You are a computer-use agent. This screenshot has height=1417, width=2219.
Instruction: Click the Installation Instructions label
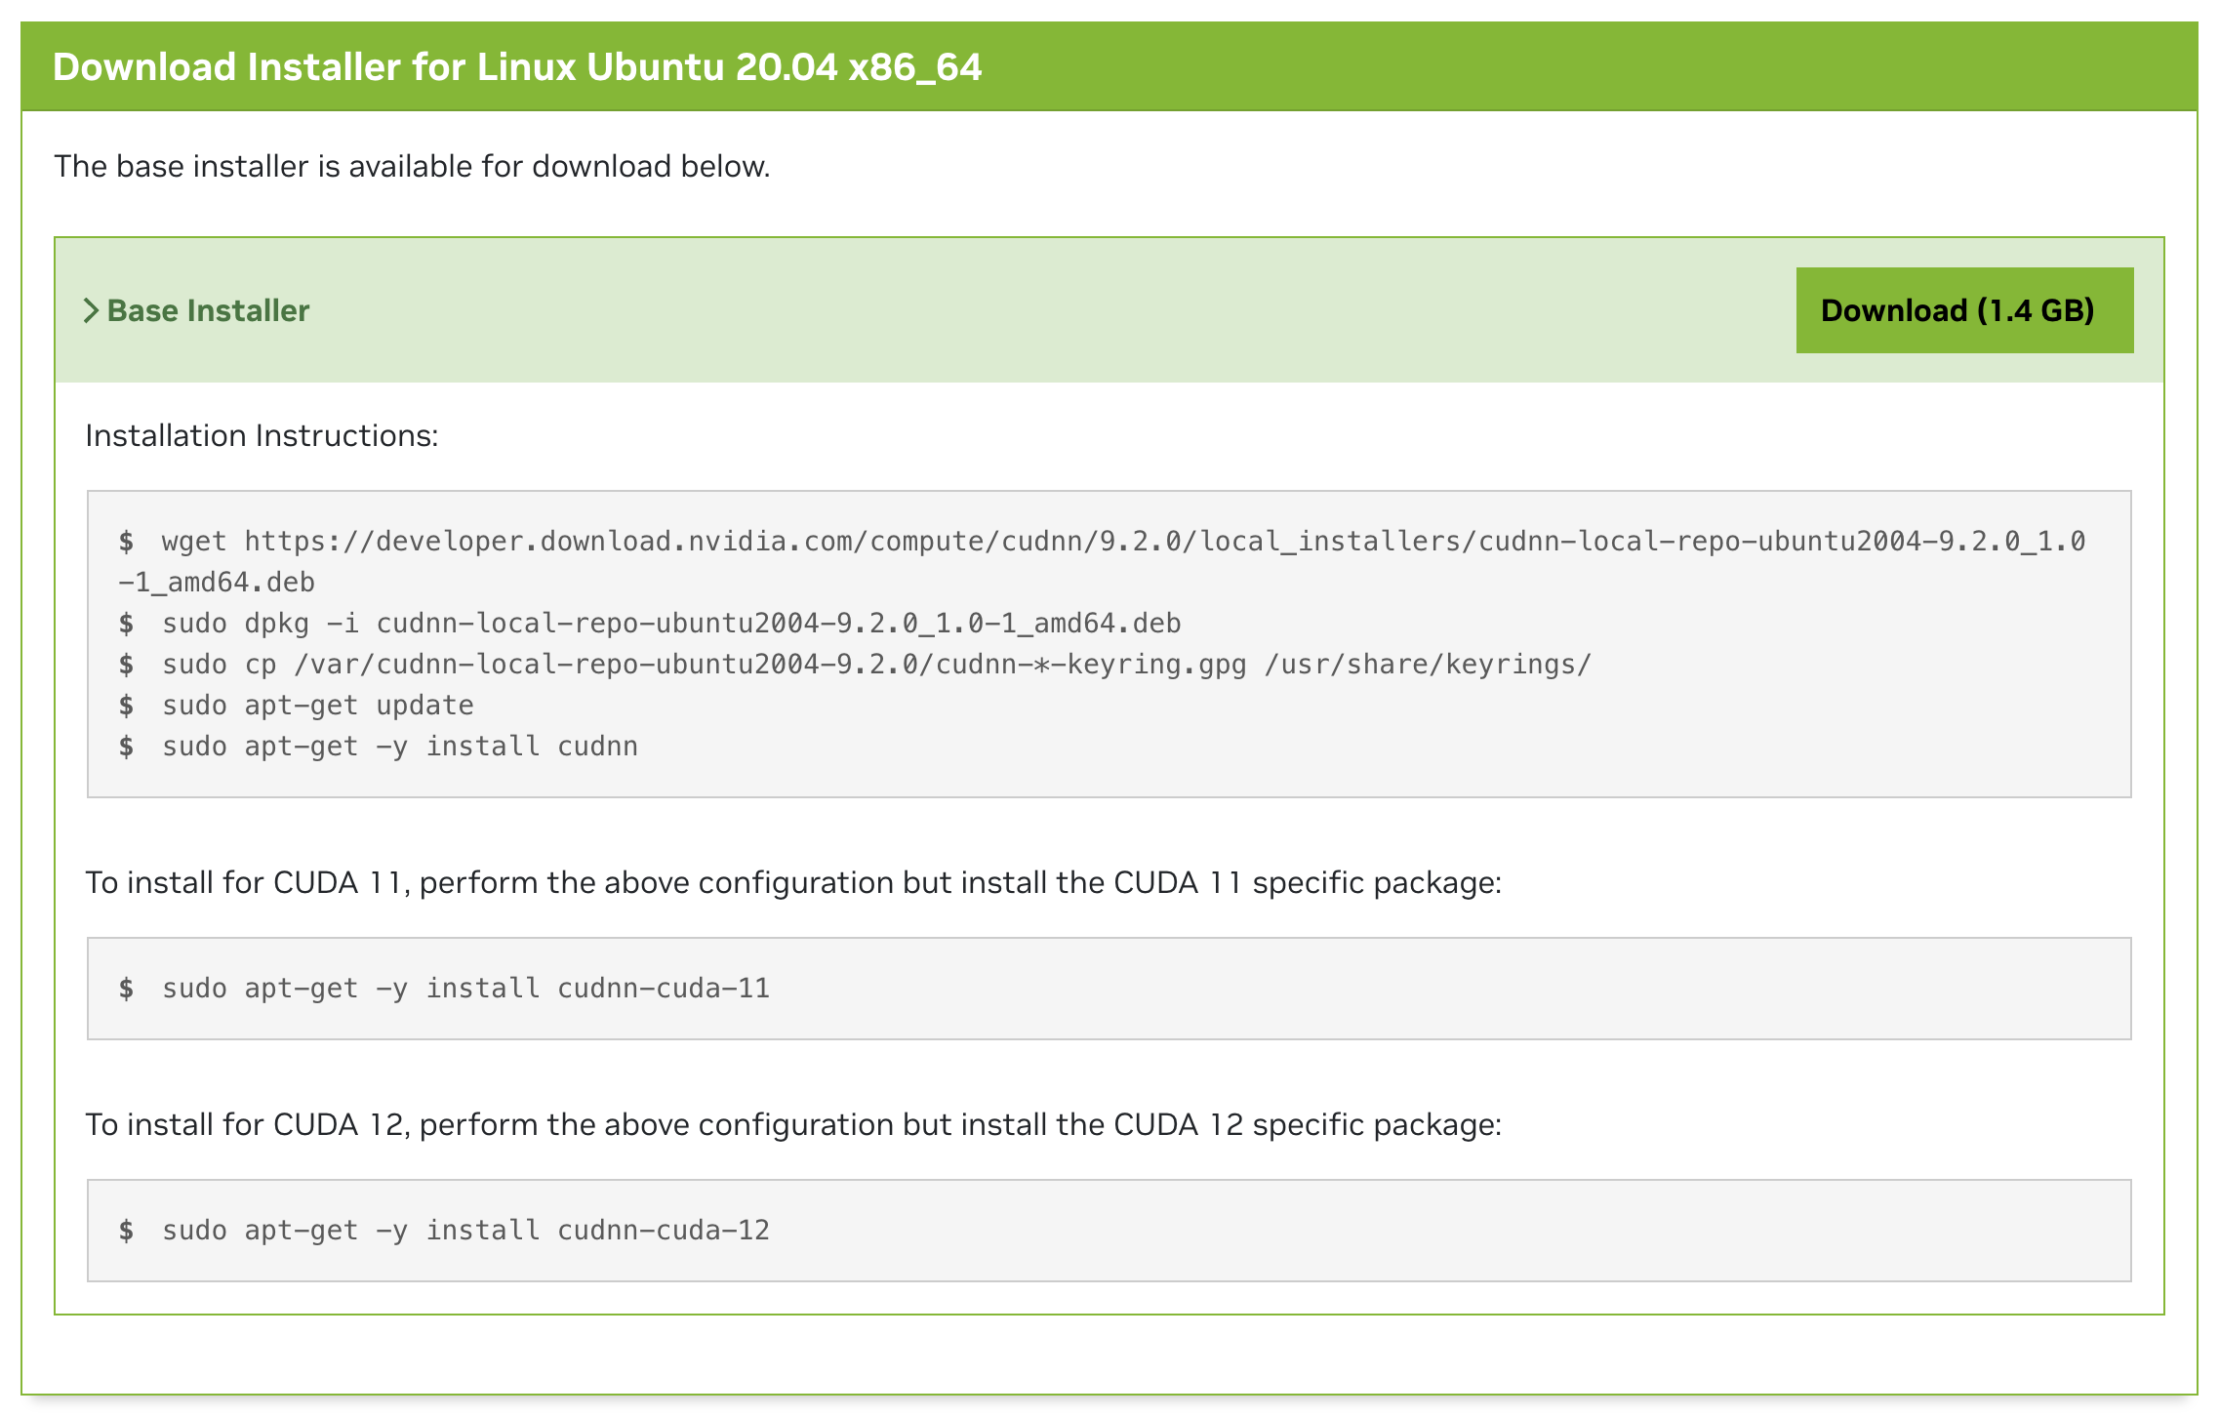tap(262, 435)
